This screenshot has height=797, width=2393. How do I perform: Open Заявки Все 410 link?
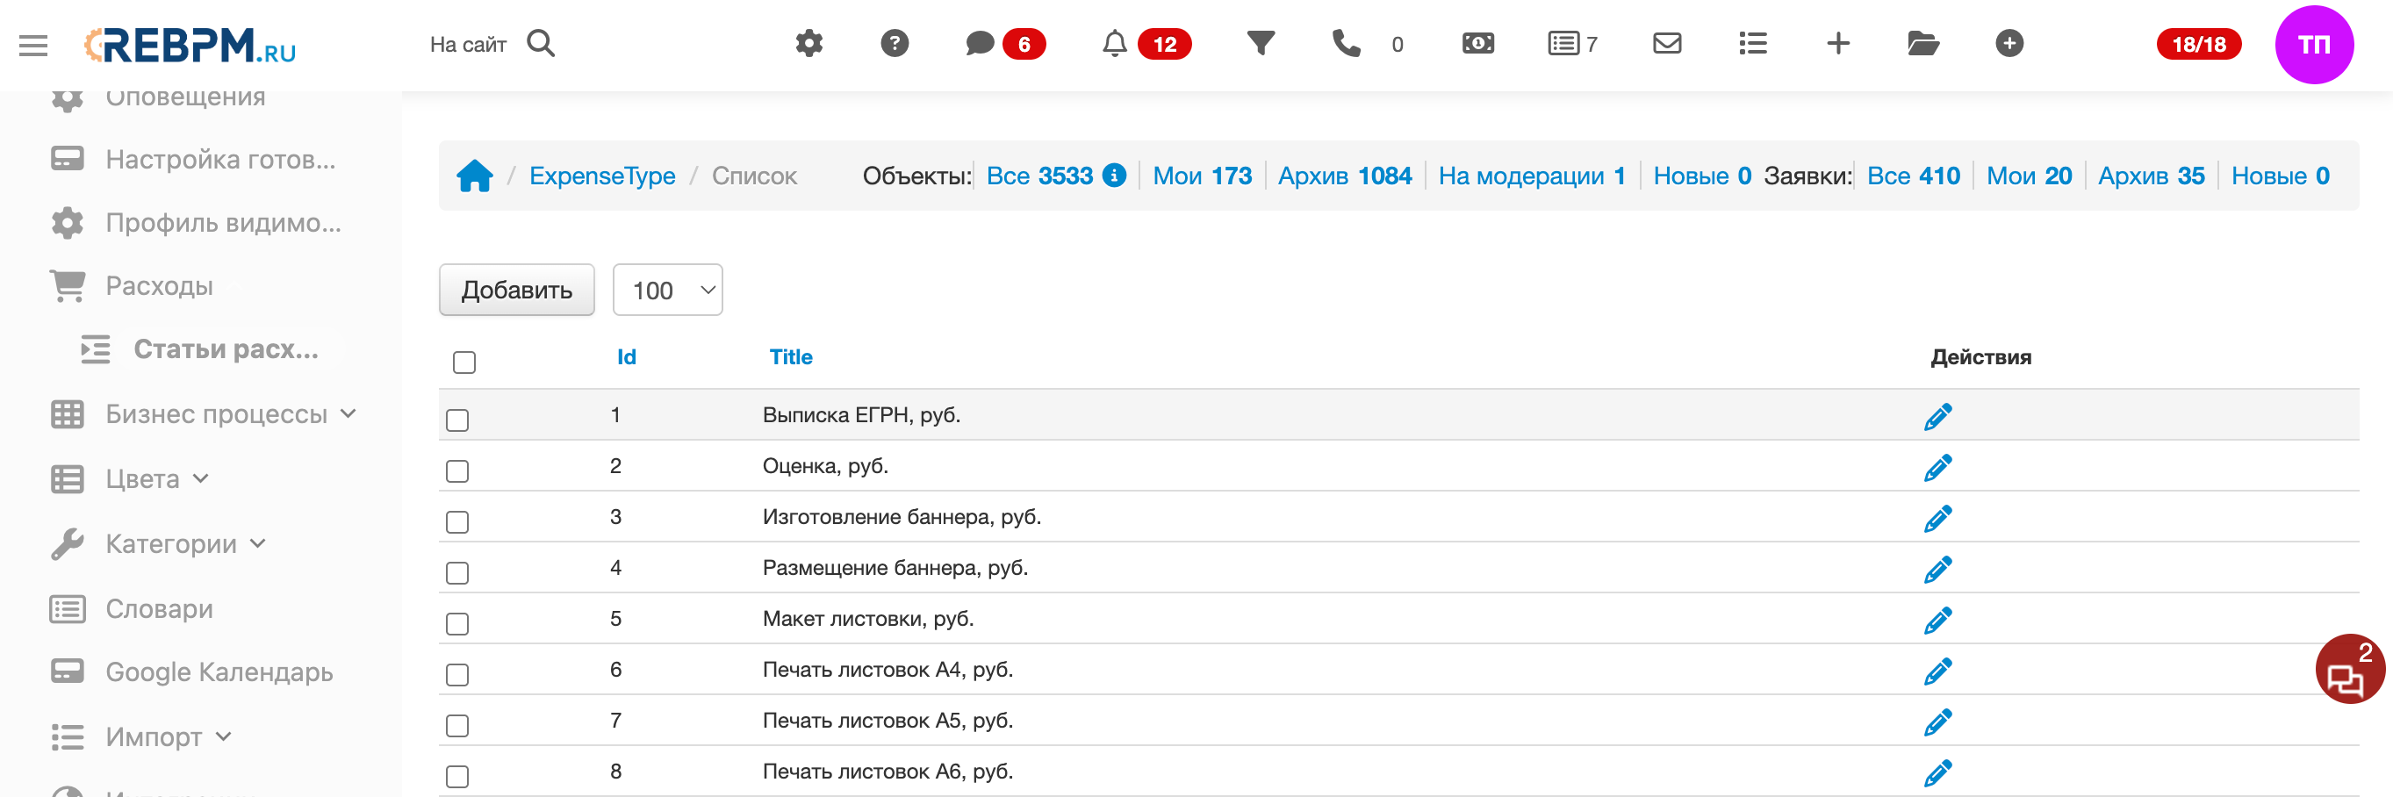(1913, 176)
